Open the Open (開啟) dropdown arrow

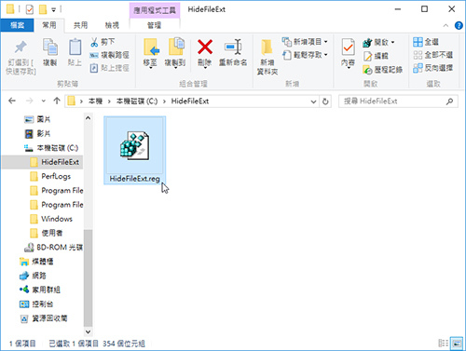(x=393, y=42)
